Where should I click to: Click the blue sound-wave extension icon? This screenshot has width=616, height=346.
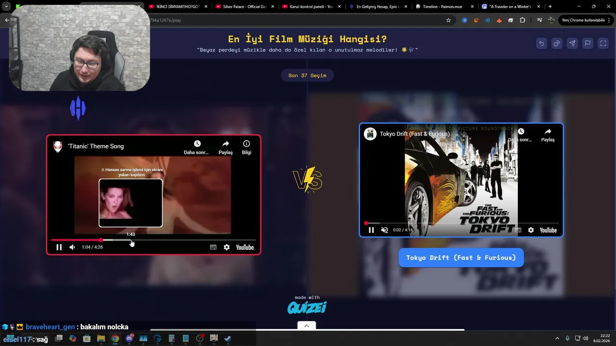pos(488,20)
